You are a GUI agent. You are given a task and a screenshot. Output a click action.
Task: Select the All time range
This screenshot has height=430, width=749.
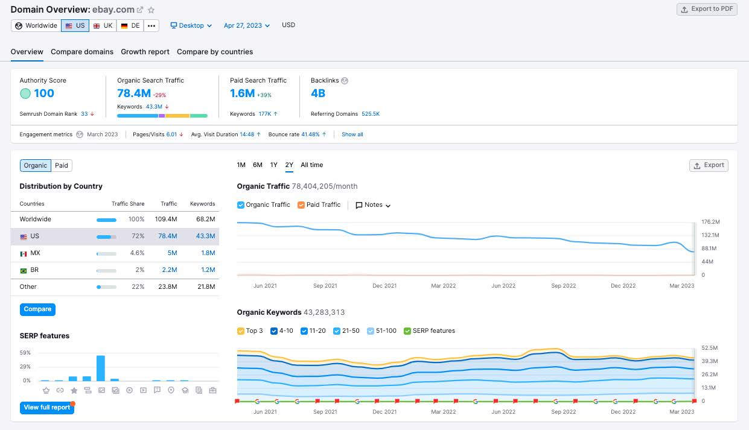(x=312, y=165)
